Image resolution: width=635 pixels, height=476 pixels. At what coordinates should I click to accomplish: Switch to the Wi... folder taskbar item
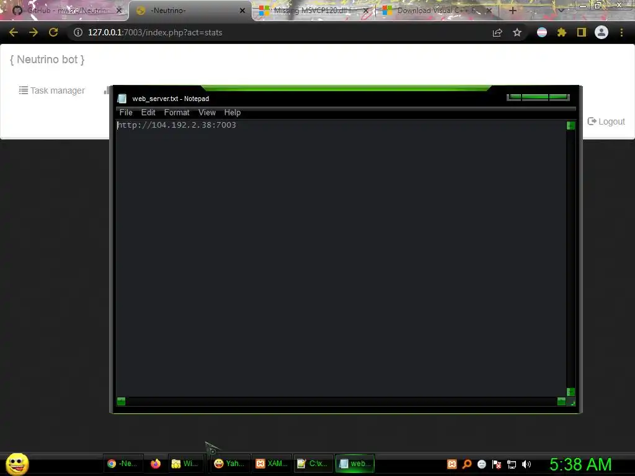[x=185, y=464]
